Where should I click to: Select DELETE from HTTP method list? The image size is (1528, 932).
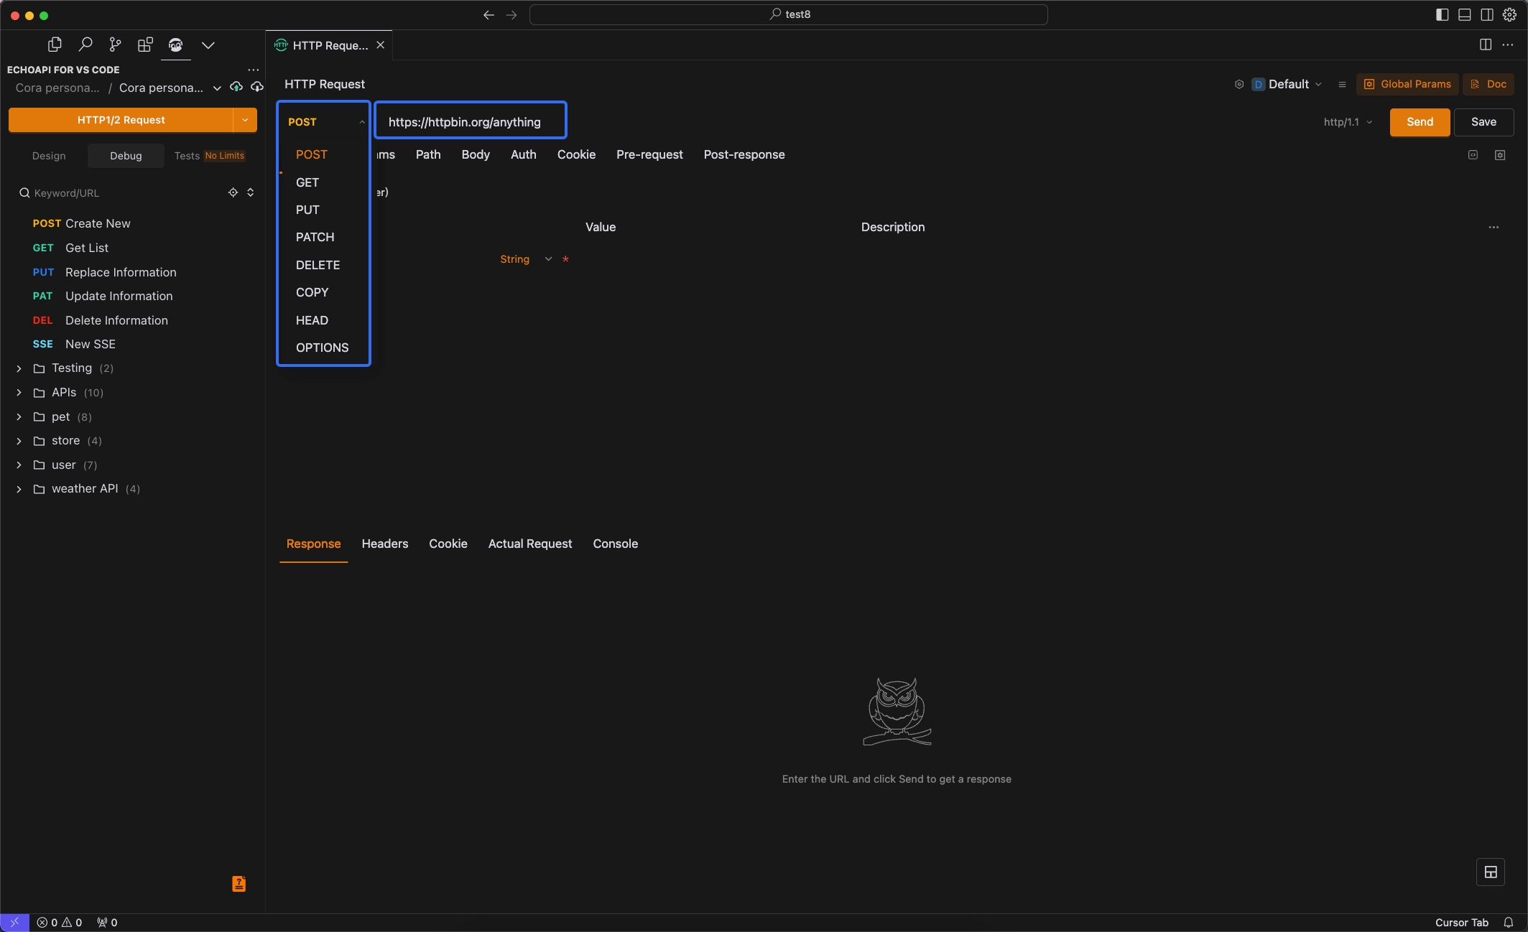click(x=318, y=264)
